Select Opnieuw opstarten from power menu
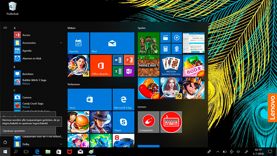The width and height of the screenshot is (277, 156). click(28, 131)
